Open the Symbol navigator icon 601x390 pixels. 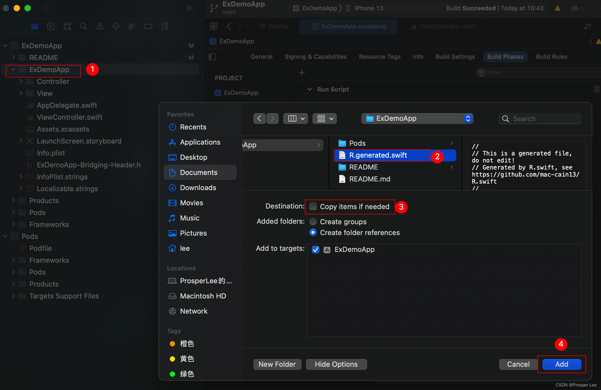(67, 26)
